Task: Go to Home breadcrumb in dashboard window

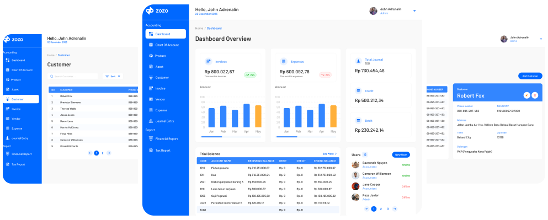Action: click(x=199, y=28)
